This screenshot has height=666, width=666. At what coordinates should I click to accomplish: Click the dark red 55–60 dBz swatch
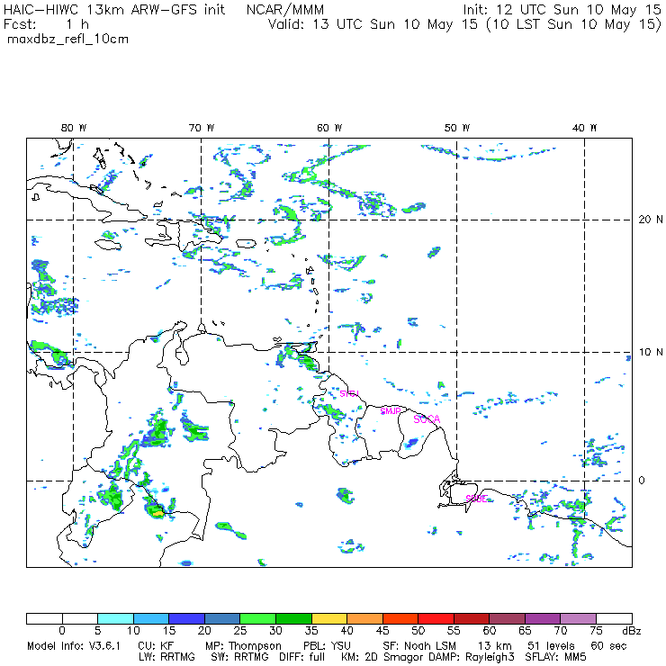472,618
